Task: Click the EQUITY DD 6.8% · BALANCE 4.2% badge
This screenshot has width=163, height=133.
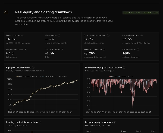Action: pos(141,13)
